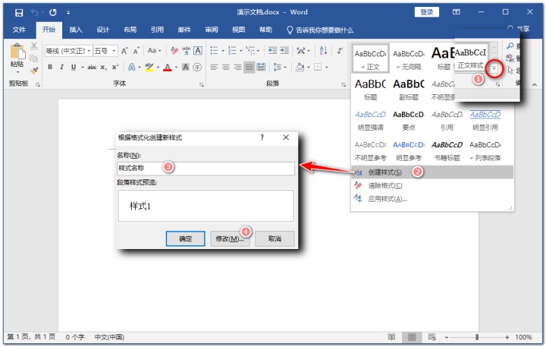Select the Format Painter brush icon
The width and height of the screenshot is (546, 347).
point(34,71)
